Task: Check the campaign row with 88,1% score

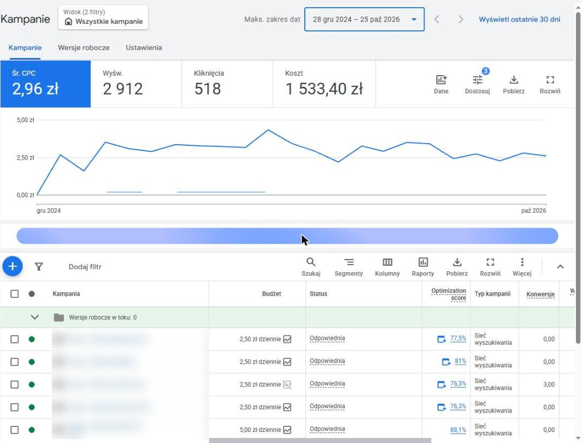Action: 14,430
